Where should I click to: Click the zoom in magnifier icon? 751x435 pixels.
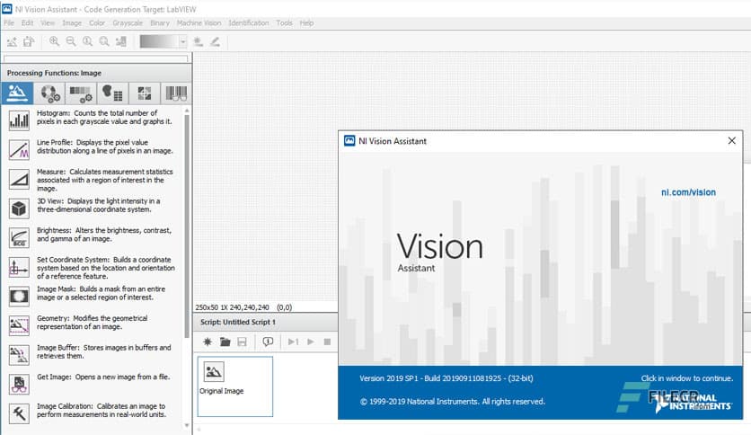pyautogui.click(x=54, y=41)
